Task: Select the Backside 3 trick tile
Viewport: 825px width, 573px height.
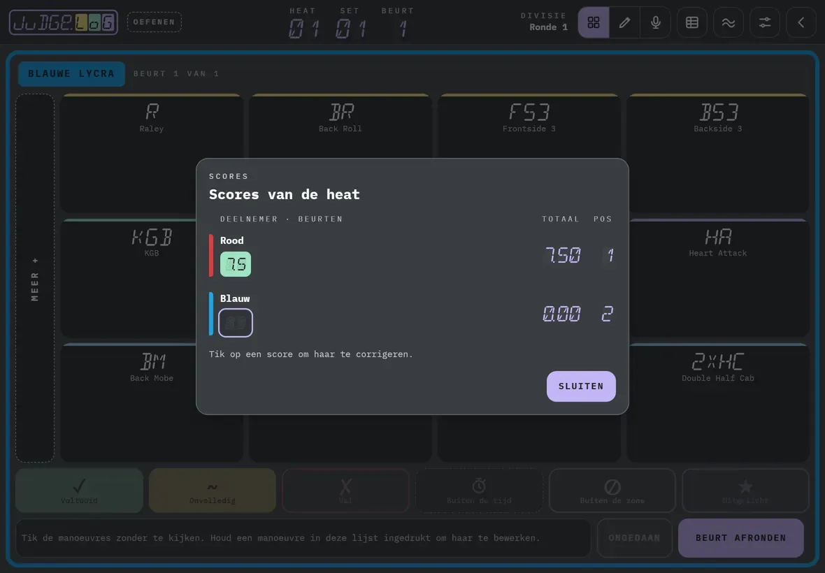Action: point(717,153)
